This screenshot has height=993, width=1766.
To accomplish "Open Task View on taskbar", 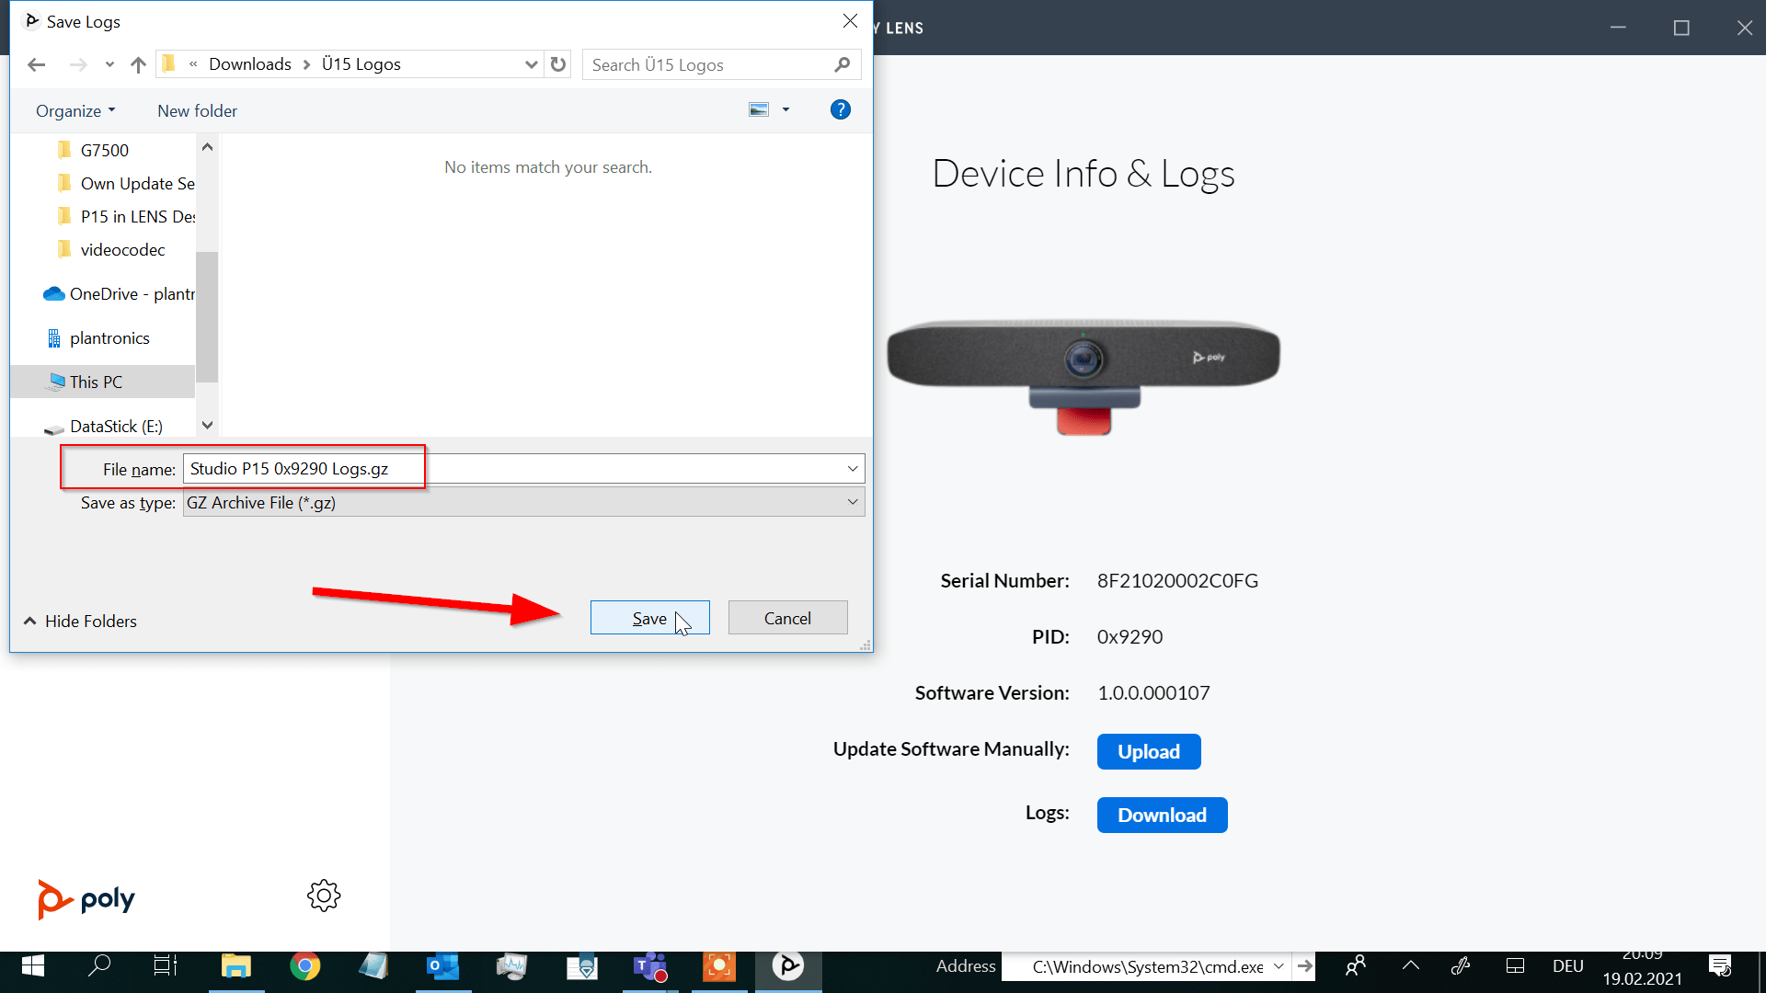I will pos(166,966).
